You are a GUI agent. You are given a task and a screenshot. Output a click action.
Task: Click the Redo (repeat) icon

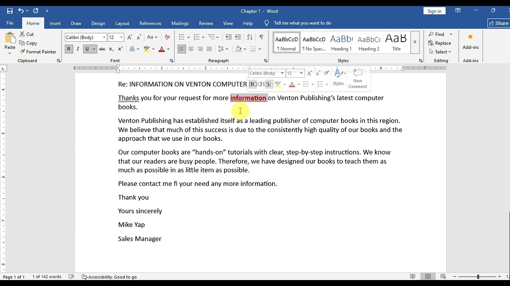click(x=35, y=11)
